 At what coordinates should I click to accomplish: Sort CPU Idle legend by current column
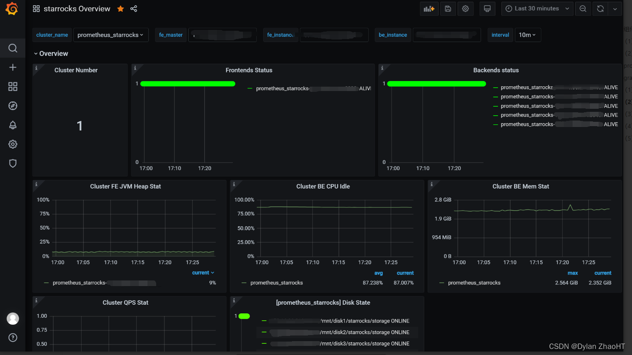pyautogui.click(x=405, y=273)
